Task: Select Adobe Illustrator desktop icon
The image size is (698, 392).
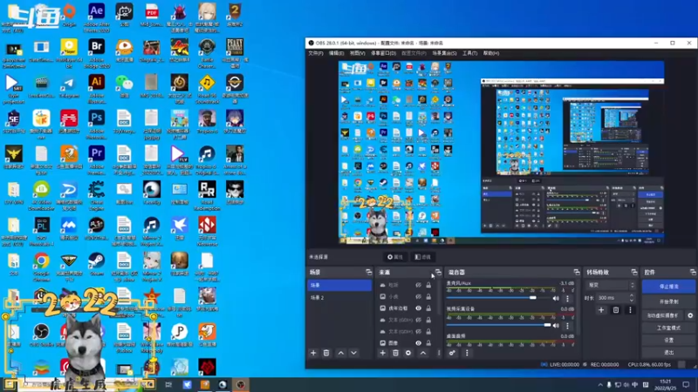Action: [97, 89]
